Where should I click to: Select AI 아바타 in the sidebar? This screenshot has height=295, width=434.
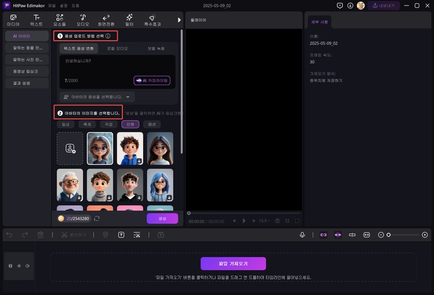27,36
